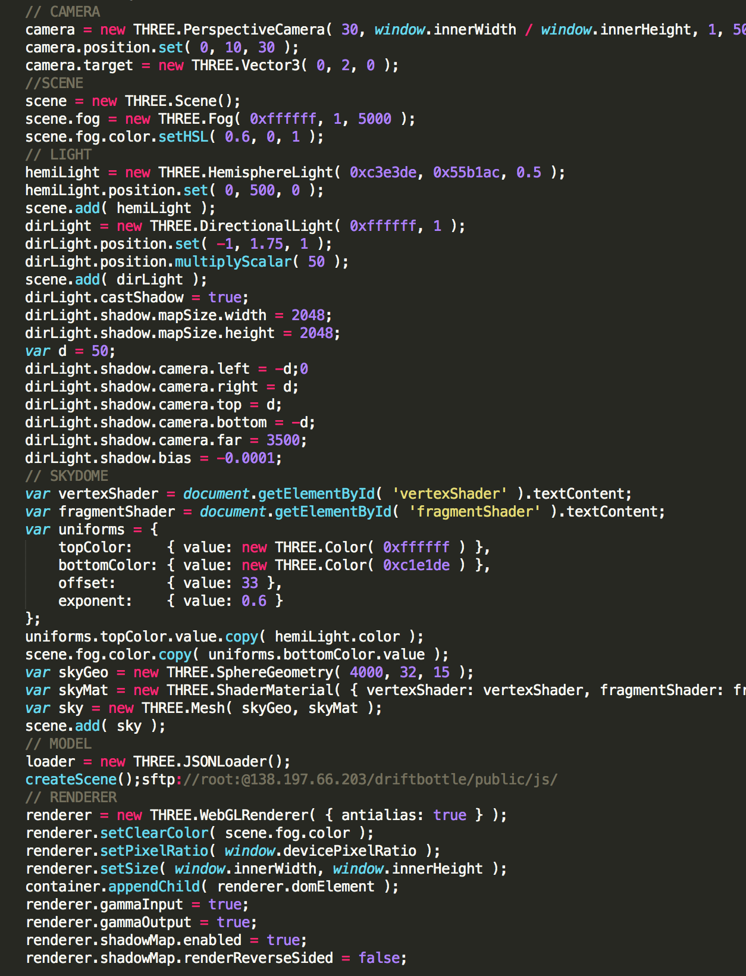
Task: Click the 'offset:' property line
Action: 170,583
